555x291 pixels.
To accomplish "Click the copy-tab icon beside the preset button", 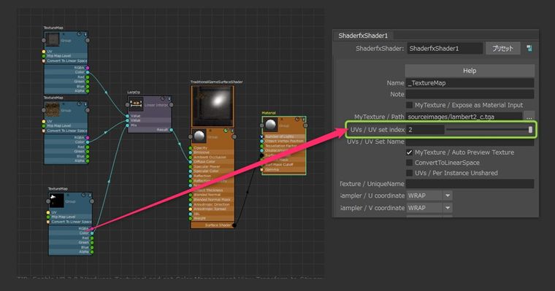I will tap(529, 48).
